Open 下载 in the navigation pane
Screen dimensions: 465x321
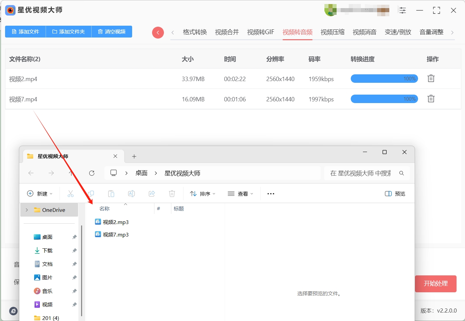pos(47,250)
